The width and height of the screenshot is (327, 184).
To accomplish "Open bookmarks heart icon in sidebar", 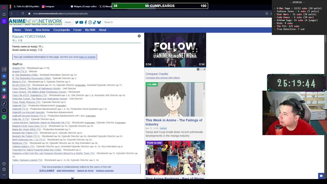I will (4, 164).
